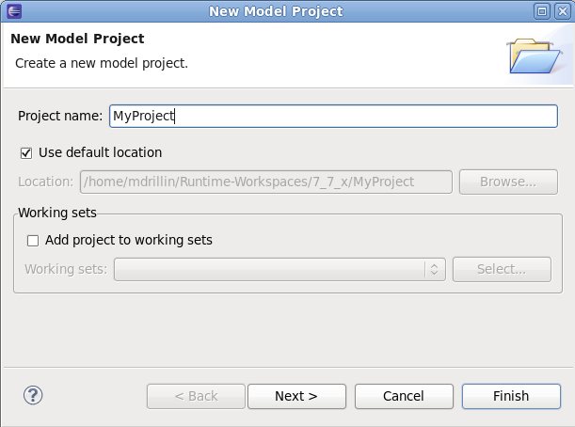The width and height of the screenshot is (575, 427).
Task: Click the Project name text field
Action: pyautogui.click(x=333, y=117)
